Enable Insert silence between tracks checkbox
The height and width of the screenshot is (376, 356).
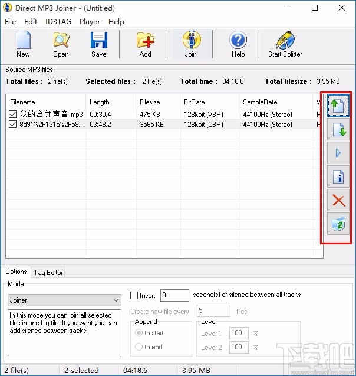tap(134, 295)
